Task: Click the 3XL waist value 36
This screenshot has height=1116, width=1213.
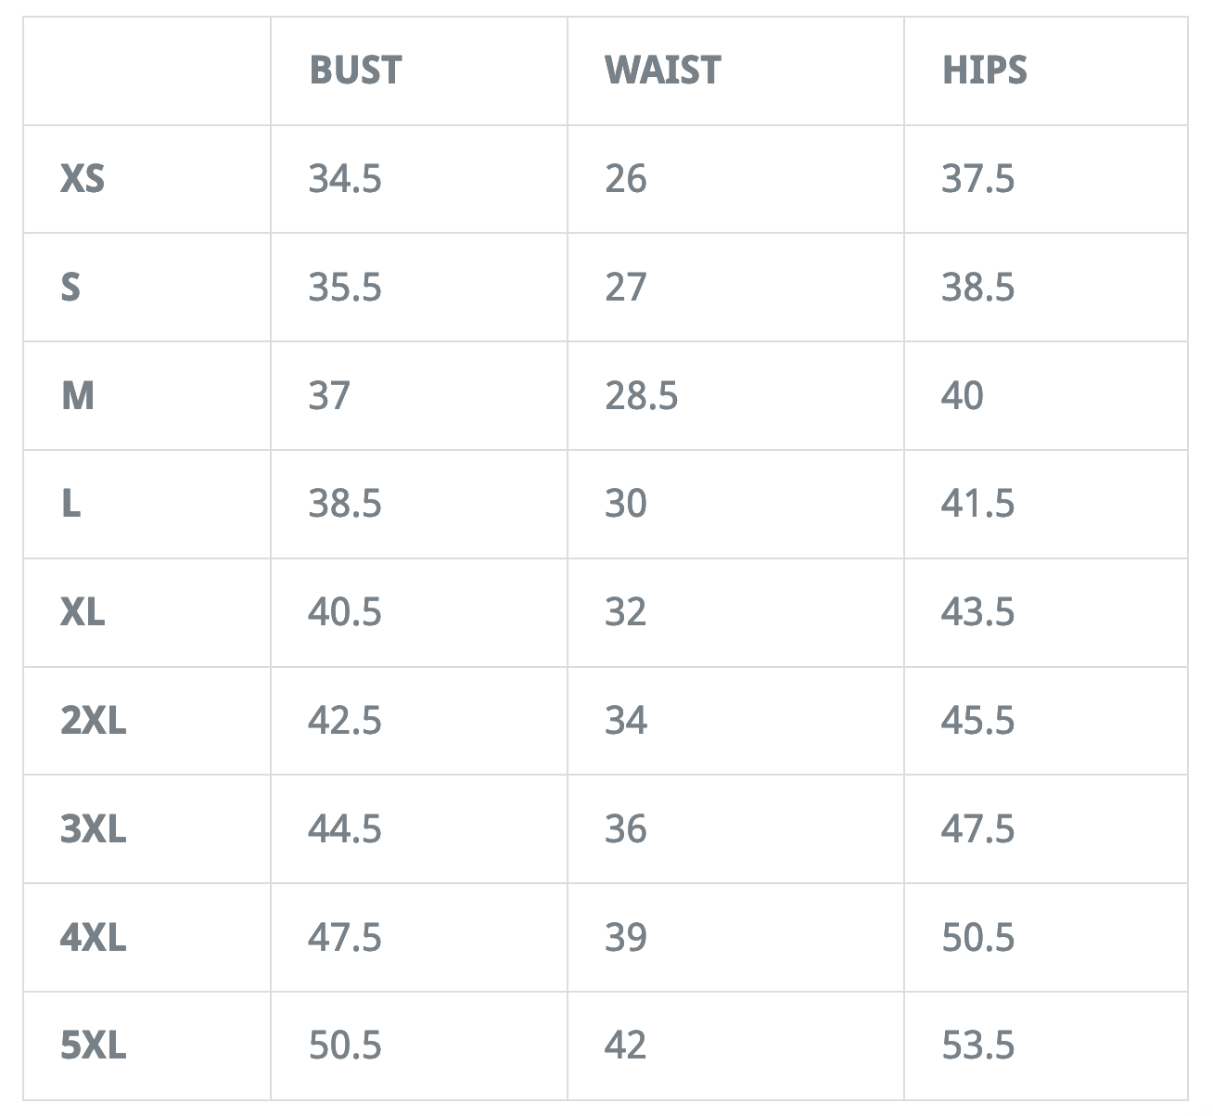Action: [x=625, y=828]
